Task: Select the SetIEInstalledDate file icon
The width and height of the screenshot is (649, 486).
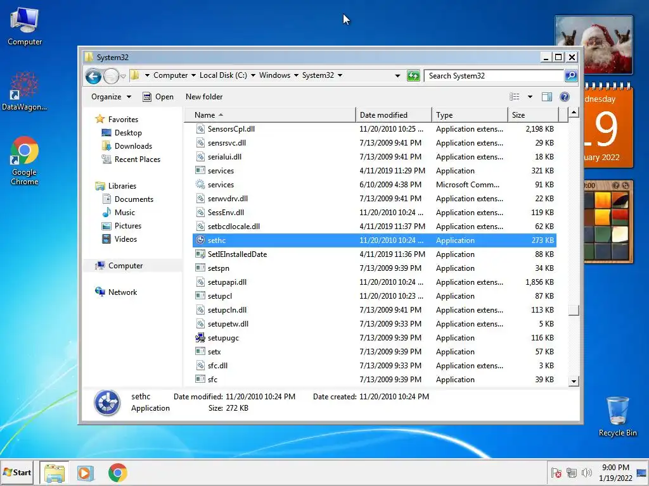Action: pos(200,254)
